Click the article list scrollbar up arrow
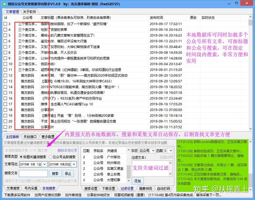 (x=250, y=17)
